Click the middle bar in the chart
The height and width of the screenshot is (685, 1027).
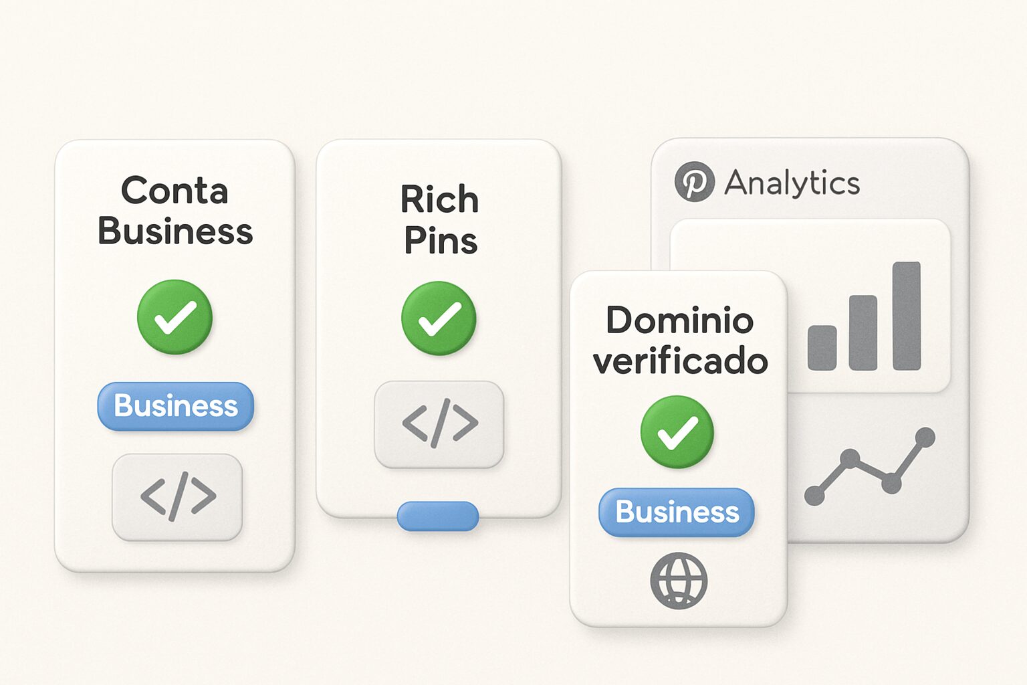pyautogui.click(x=863, y=332)
